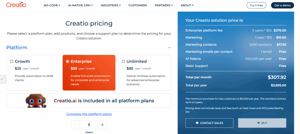This screenshot has width=300, height=134.
Task: Expand the AI-Native CRM menu
Action: (x=80, y=5)
